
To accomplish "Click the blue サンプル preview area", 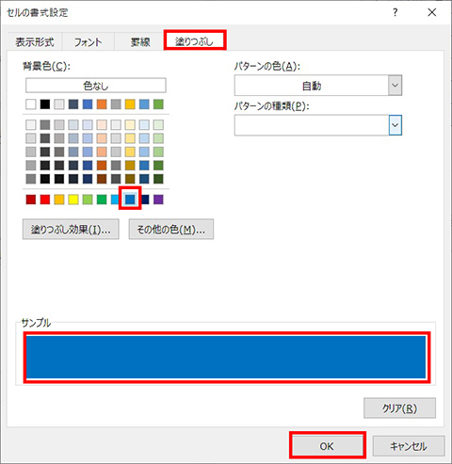I will 226,357.
